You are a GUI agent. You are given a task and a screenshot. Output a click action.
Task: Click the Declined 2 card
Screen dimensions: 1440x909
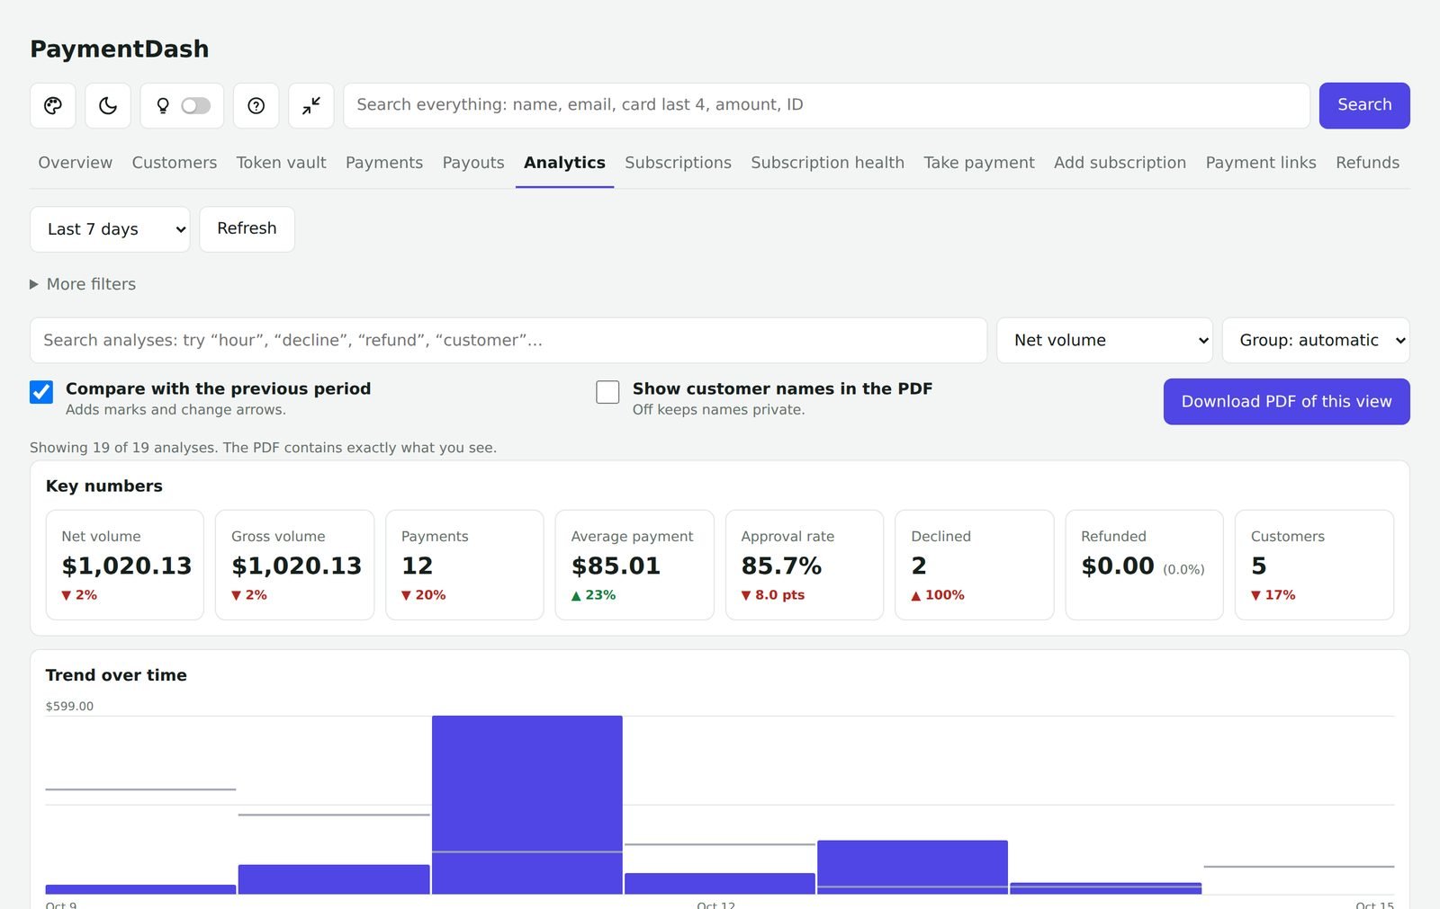pyautogui.click(x=974, y=565)
